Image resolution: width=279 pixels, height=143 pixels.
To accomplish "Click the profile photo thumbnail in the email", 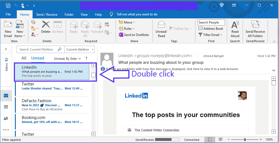I will [242, 96].
